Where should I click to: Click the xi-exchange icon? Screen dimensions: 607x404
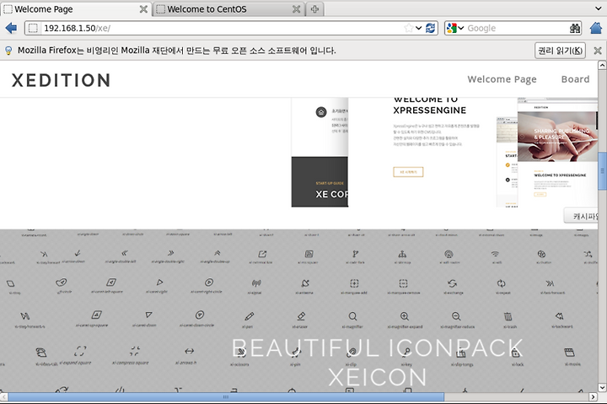point(452,283)
